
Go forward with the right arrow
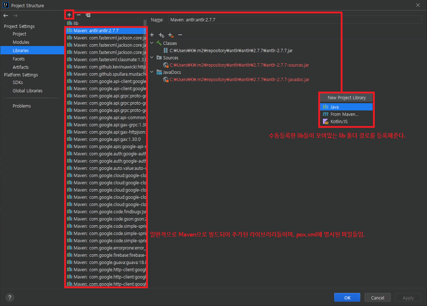click(15, 16)
